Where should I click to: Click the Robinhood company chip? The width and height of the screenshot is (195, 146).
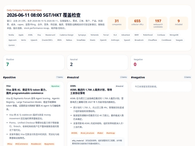pyautogui.click(x=148, y=35)
